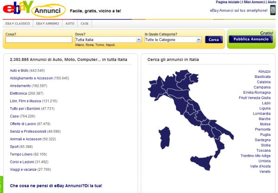
Task: Open Libri, Film e Musica category
Action: [x=25, y=101]
